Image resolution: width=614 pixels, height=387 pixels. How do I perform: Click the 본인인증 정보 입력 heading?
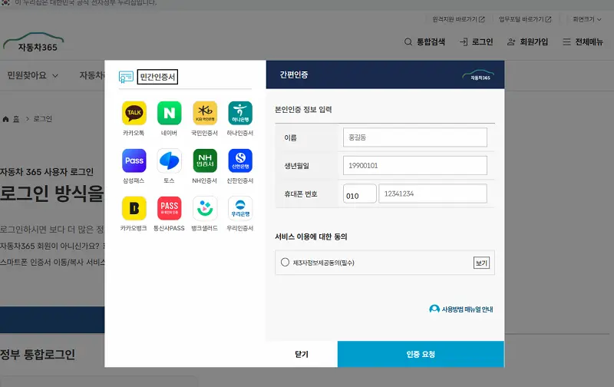coord(303,110)
